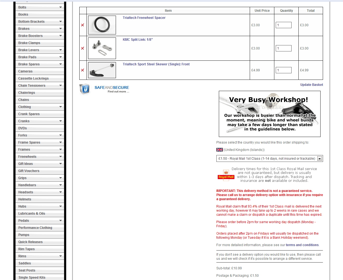This screenshot has height=280, width=343.
Task: Click the Update Basket link
Action: pos(312,85)
